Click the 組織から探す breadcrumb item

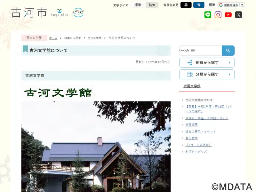[73, 38]
